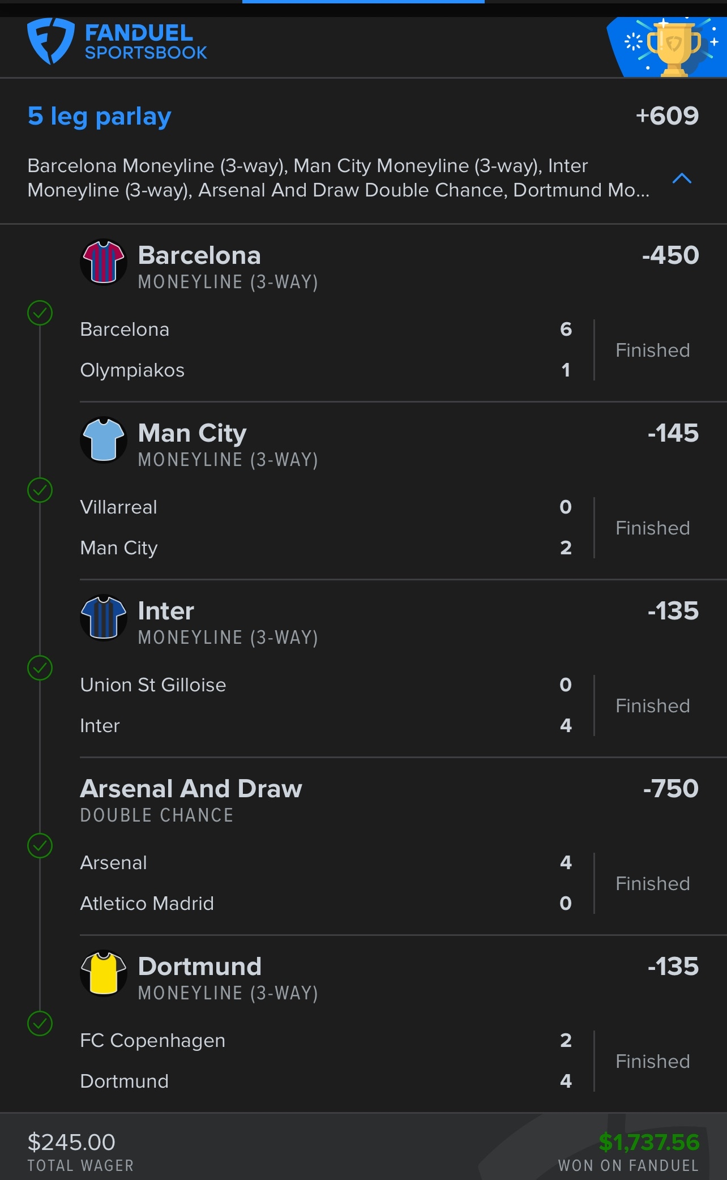Click the Inter leg green checkmark
Viewport: 727px width, 1180px height.
(40, 668)
